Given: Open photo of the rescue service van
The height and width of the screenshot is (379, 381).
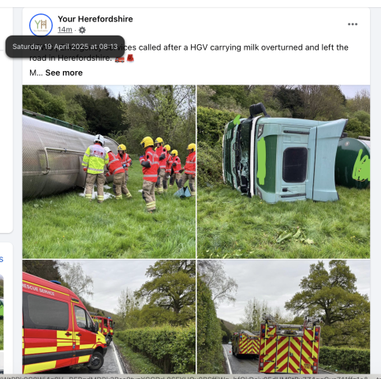Looking at the screenshot, I should tap(109, 317).
